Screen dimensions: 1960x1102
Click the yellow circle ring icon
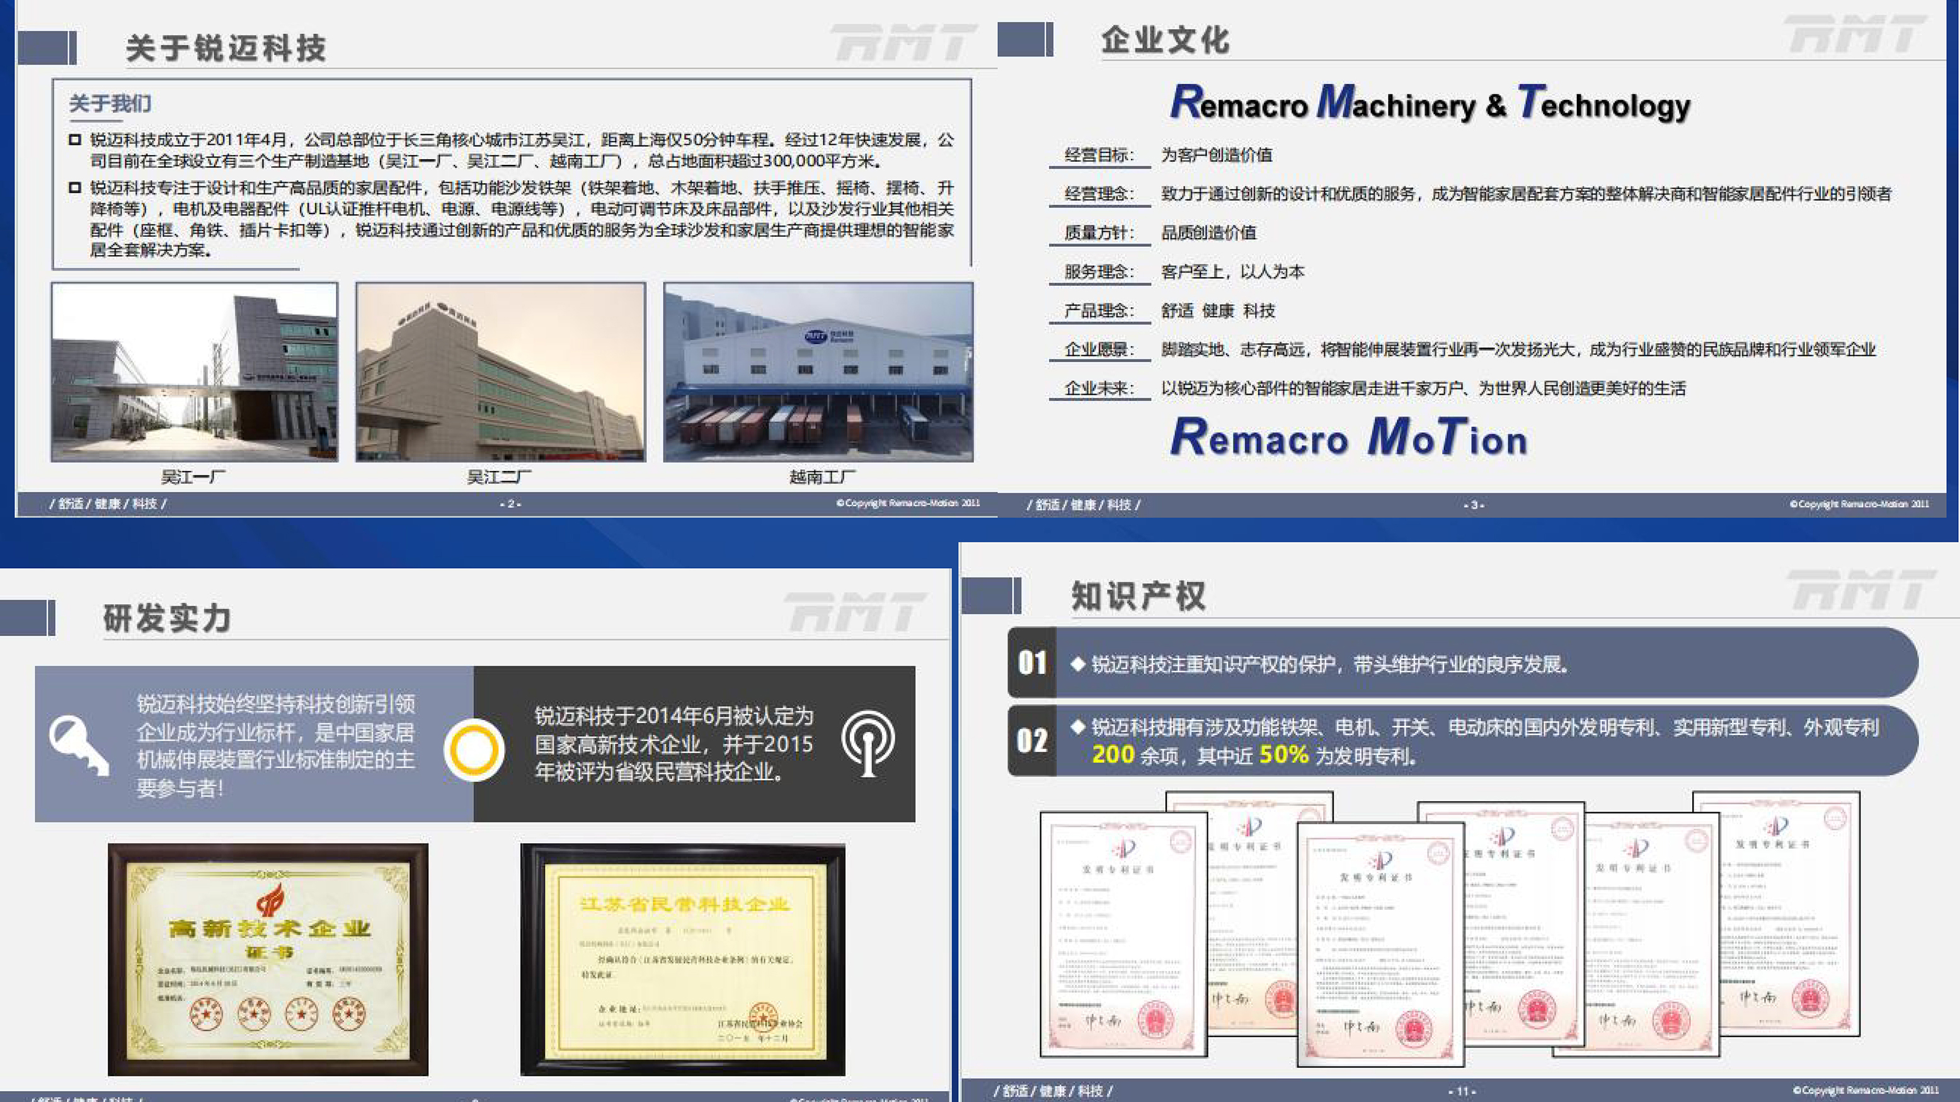tap(474, 750)
